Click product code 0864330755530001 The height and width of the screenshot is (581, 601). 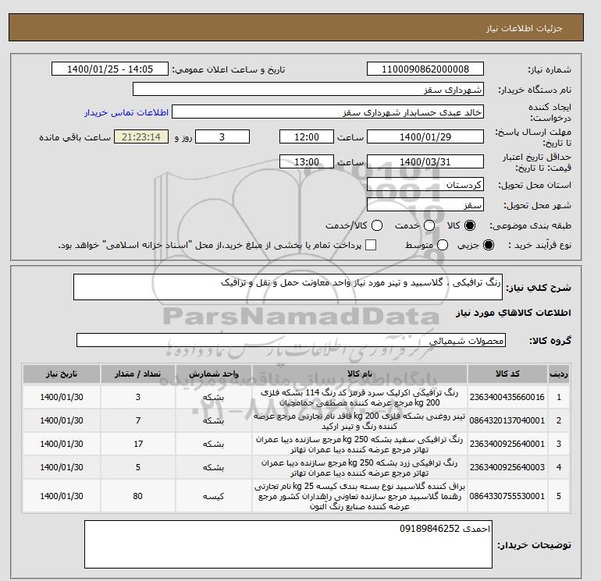coord(507,496)
